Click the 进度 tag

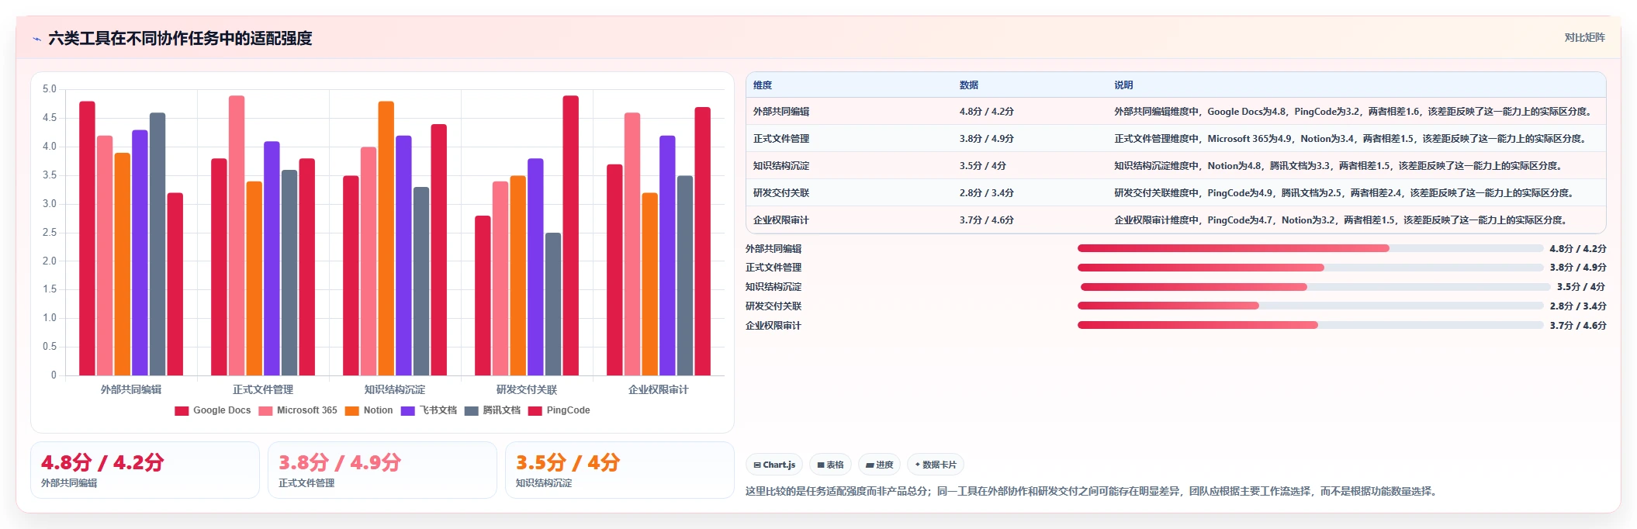point(879,465)
